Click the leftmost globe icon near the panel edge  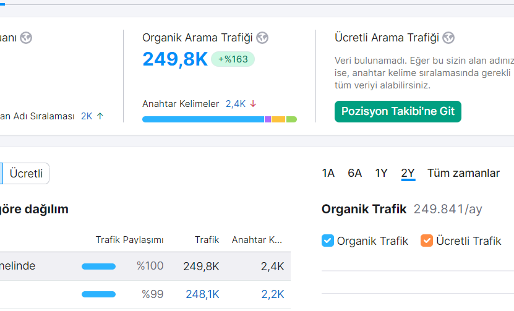[x=26, y=38]
